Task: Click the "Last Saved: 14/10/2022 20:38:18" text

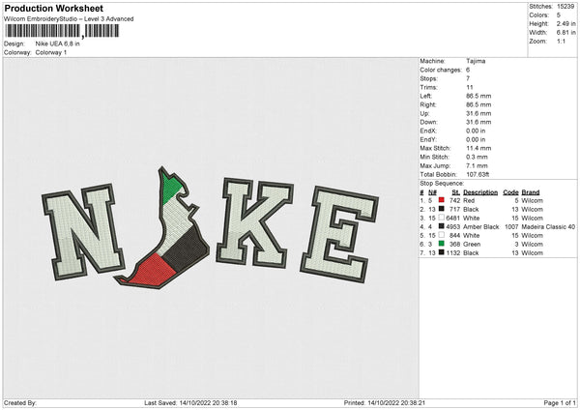Action: [x=190, y=402]
